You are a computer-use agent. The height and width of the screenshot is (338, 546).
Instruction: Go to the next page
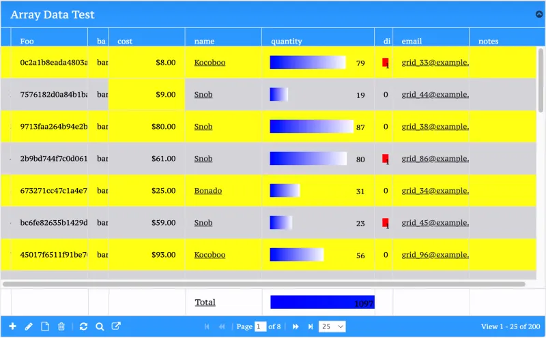coord(296,326)
